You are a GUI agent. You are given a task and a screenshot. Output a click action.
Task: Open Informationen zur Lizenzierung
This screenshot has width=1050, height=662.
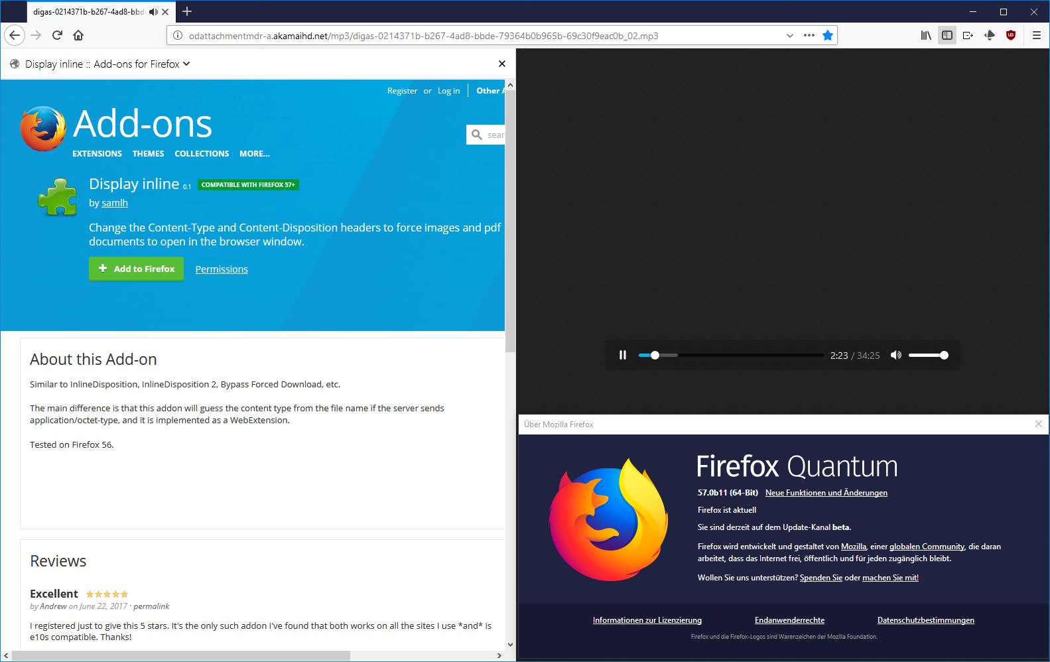tap(647, 620)
